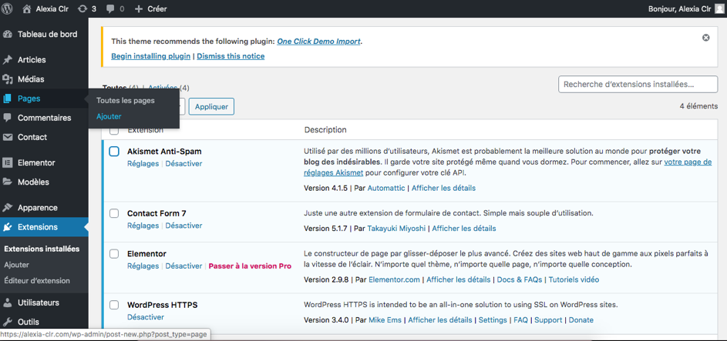Click Takayuki Miyoshi author link
Viewport: 727px width, 341px height.
(x=396, y=229)
